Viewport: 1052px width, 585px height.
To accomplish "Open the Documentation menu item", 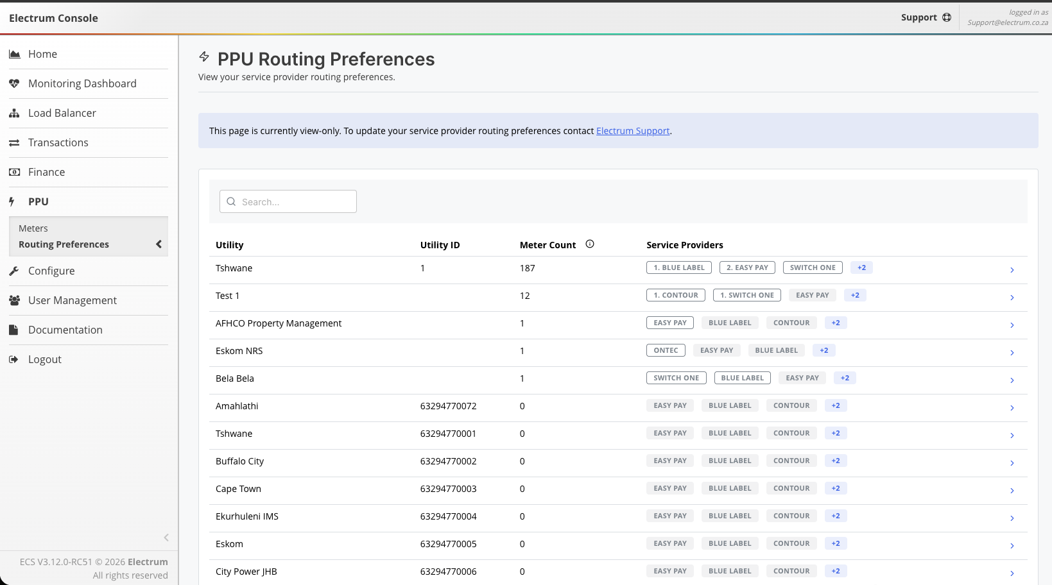I will (x=65, y=330).
